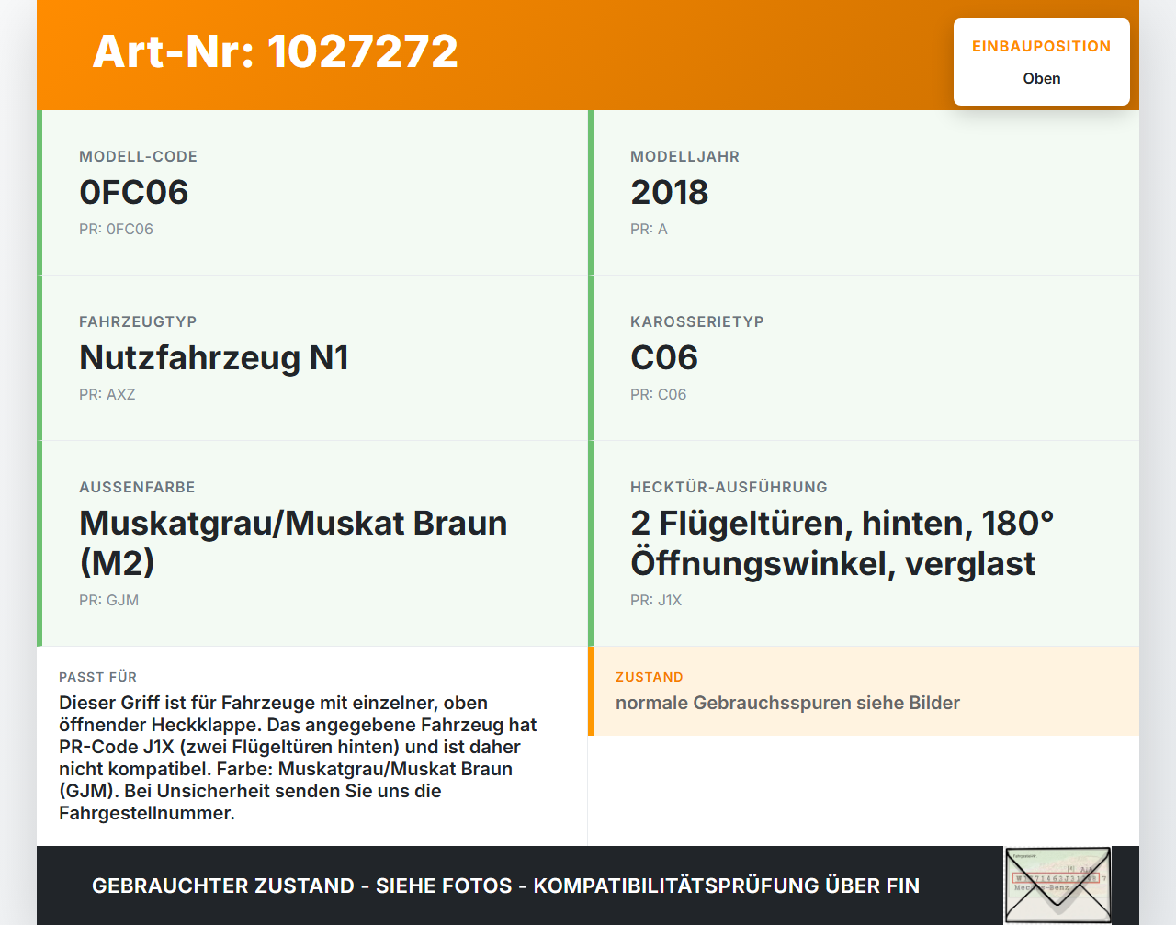The height and width of the screenshot is (925, 1176).
Task: Select Muskatgrau/Muskat Braun (M2) color value
Action: [x=293, y=543]
